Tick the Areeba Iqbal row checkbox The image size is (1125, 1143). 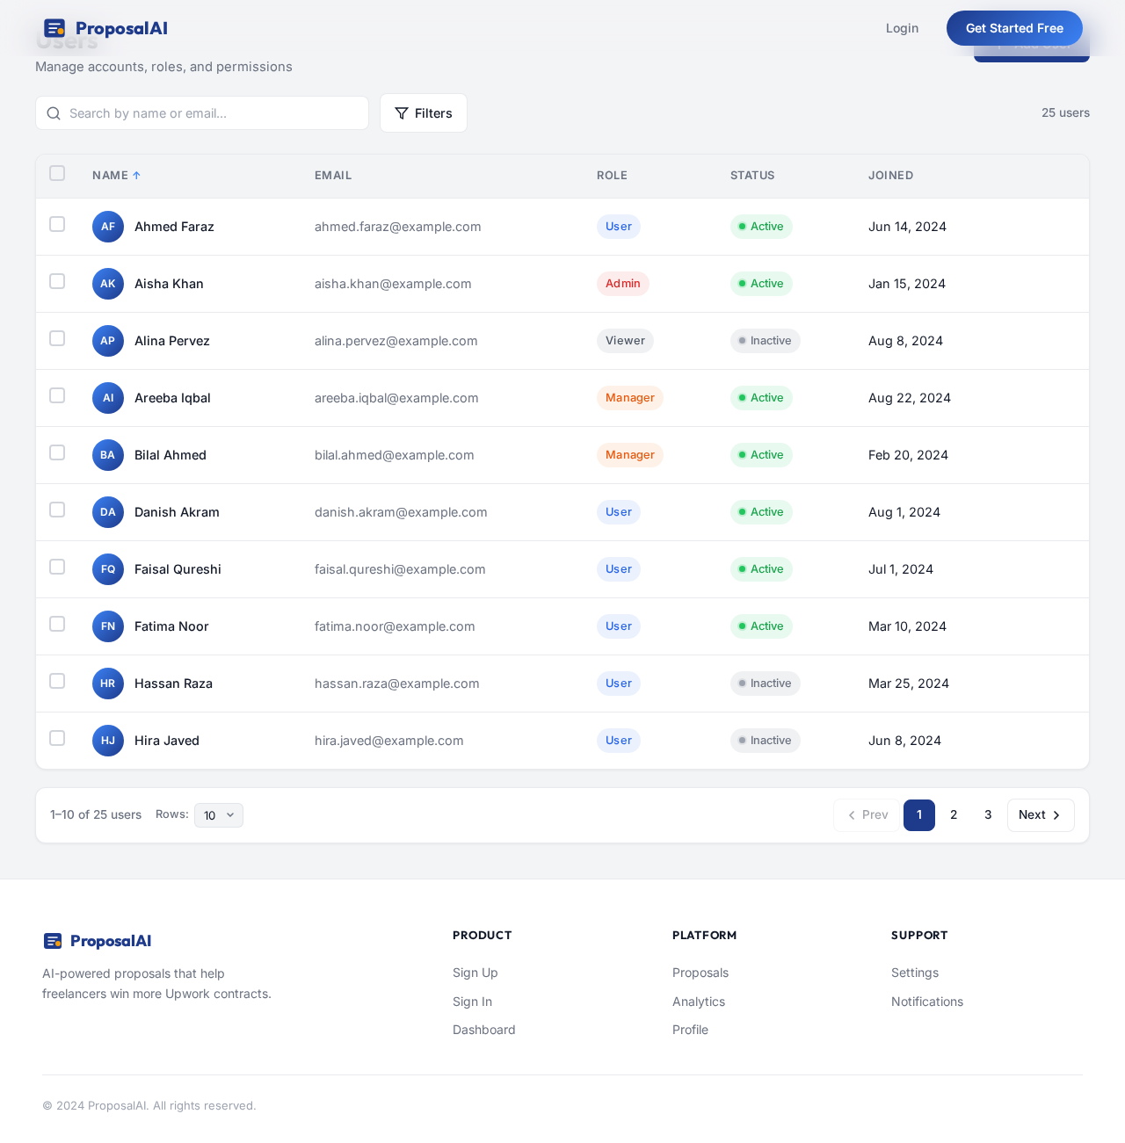[57, 395]
